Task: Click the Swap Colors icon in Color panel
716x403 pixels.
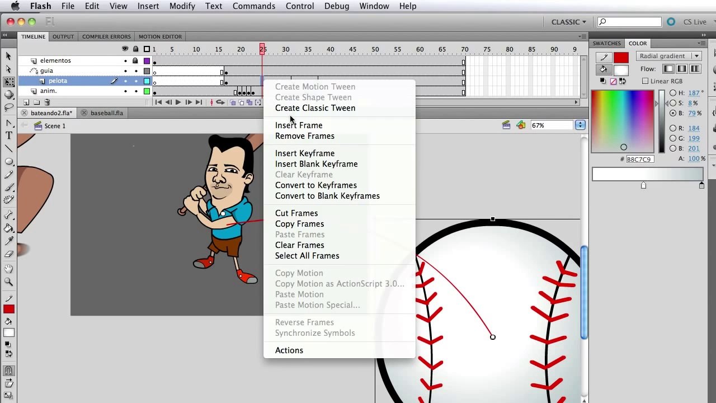Action: pos(624,81)
